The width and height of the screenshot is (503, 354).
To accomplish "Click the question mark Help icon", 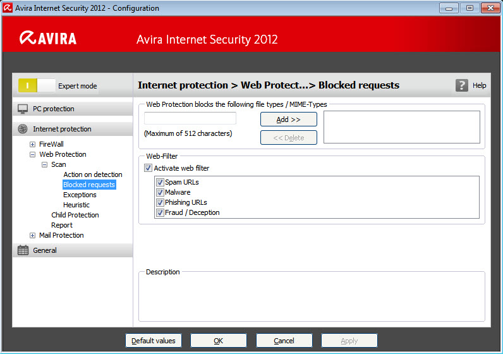I will pyautogui.click(x=462, y=85).
